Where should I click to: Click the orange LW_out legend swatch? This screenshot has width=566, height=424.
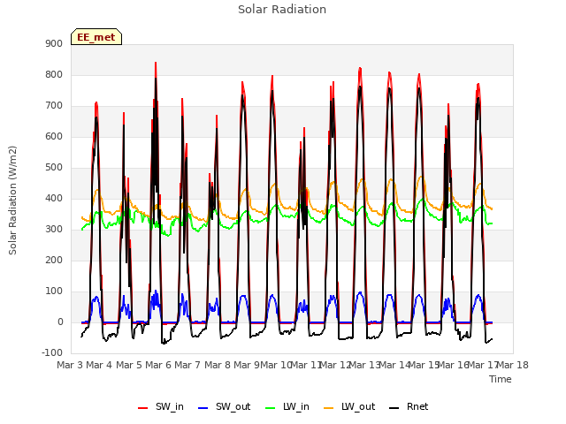[x=329, y=408]
